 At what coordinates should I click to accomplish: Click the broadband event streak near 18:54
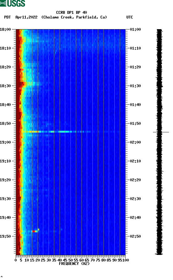click(x=56, y=132)
